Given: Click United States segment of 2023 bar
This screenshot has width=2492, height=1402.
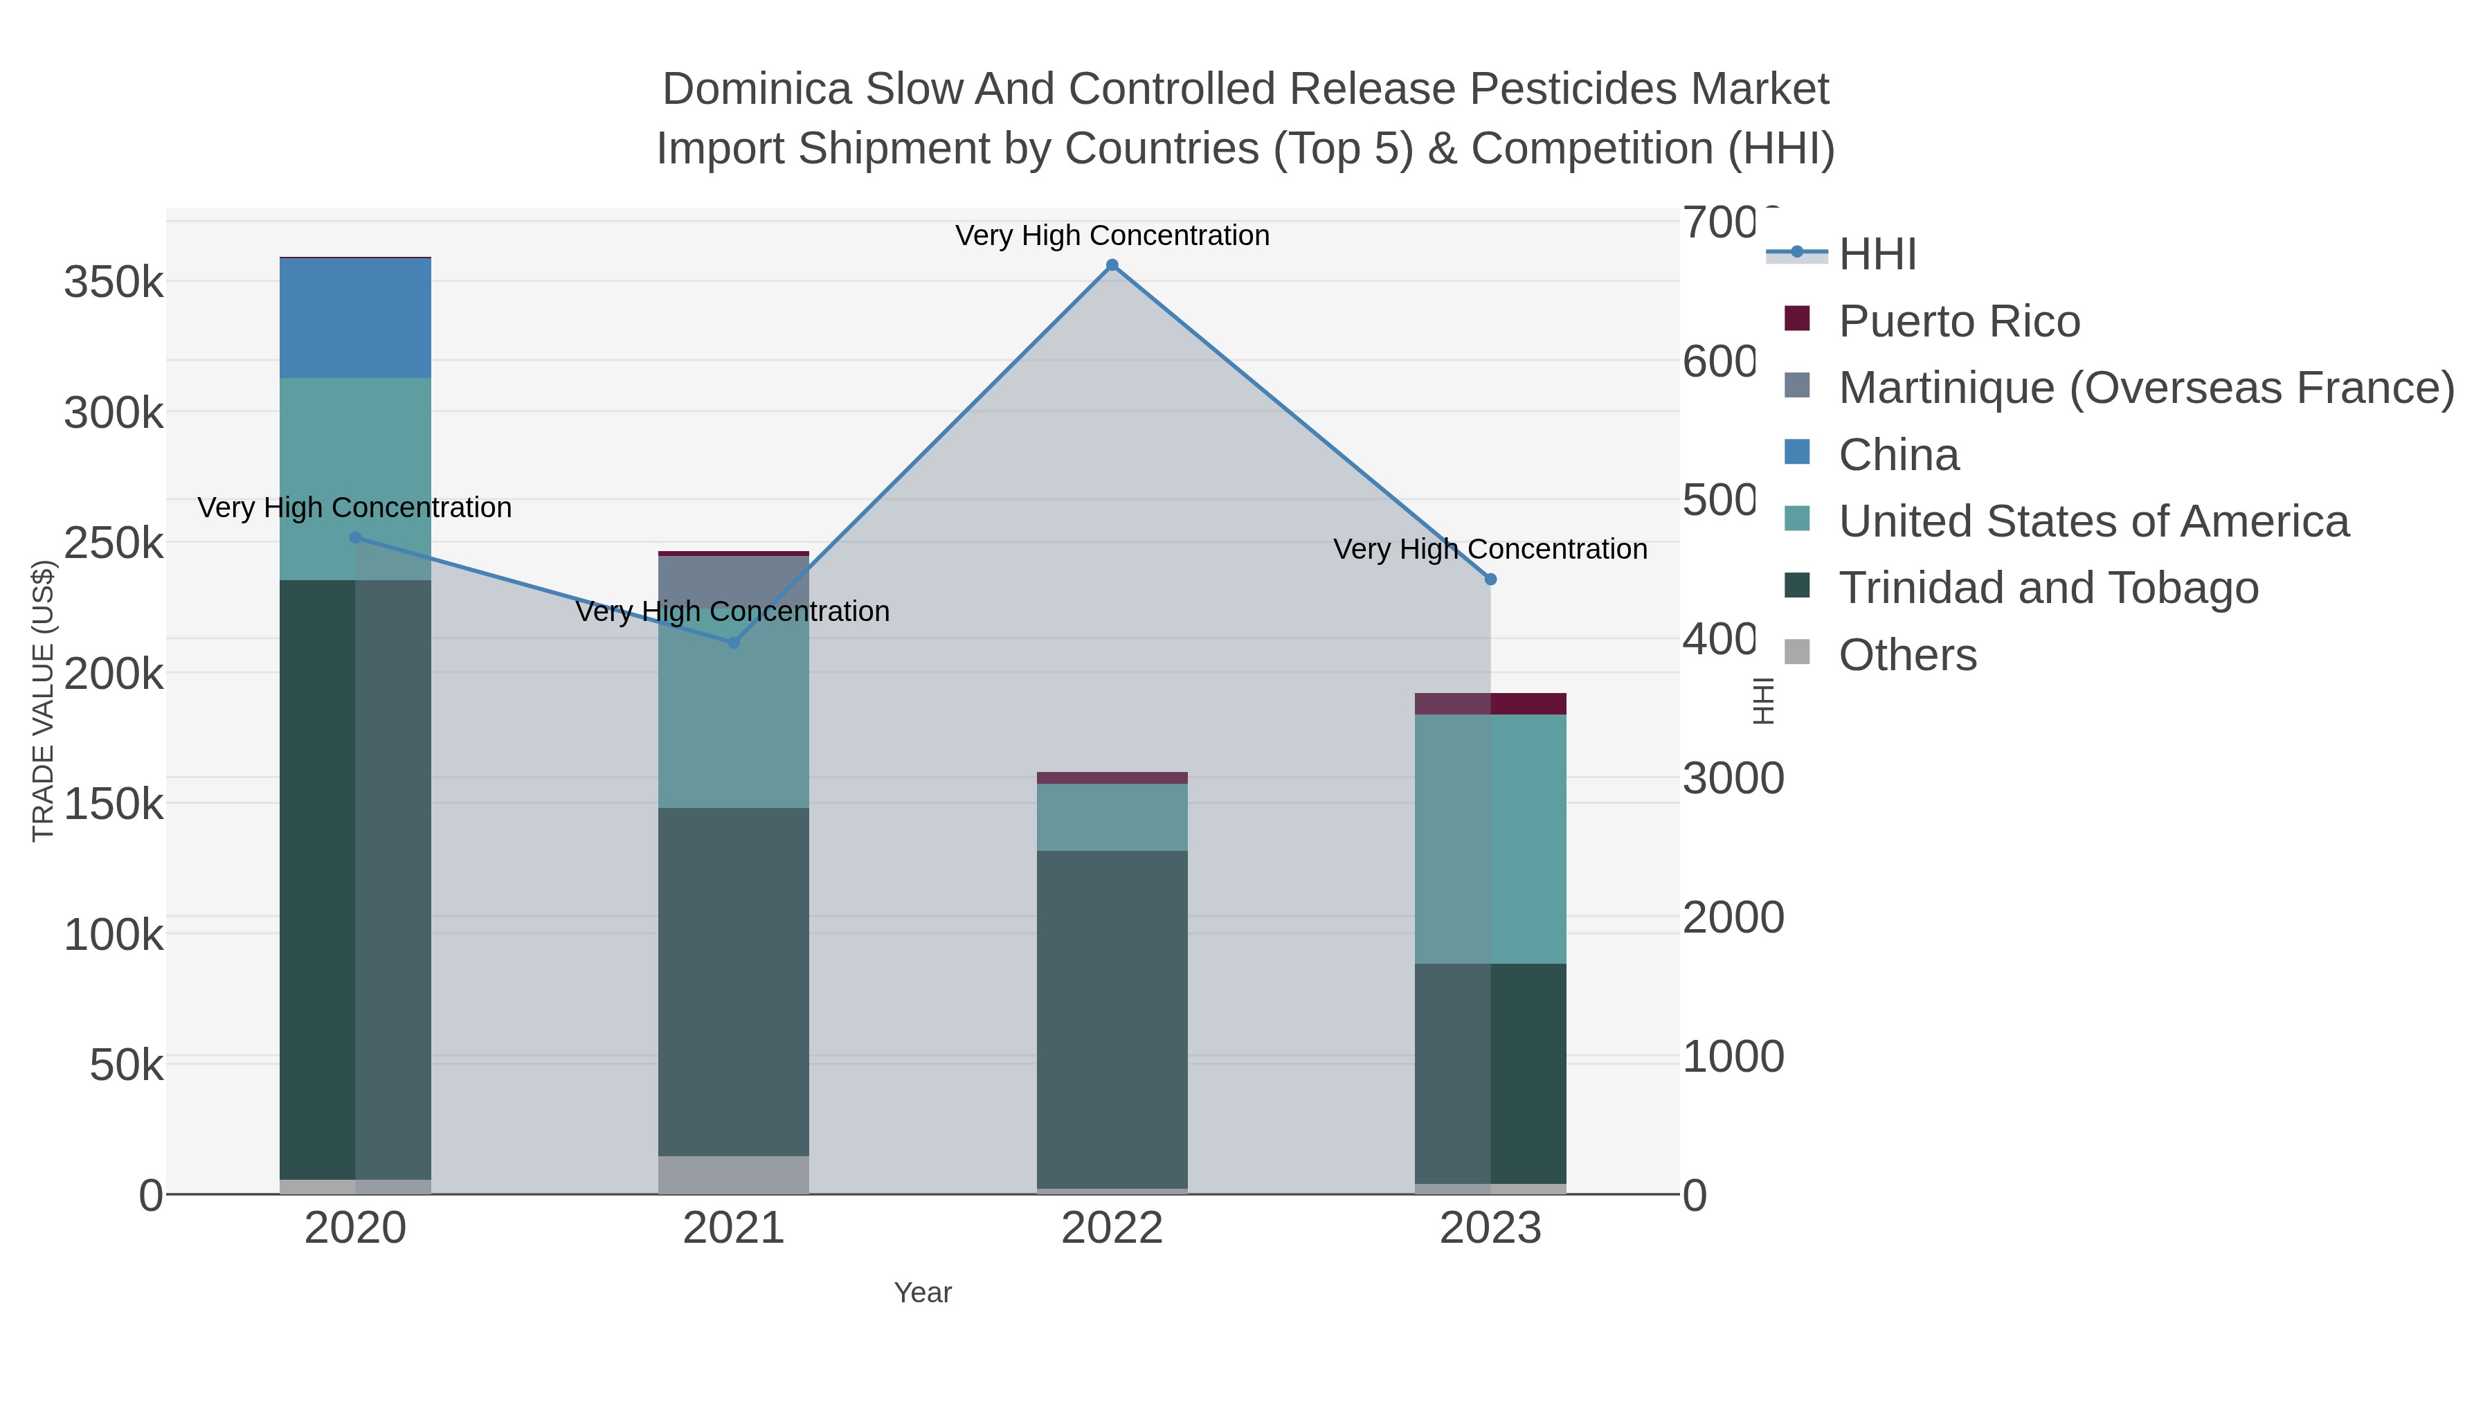Looking at the screenshot, I should point(1491,839).
